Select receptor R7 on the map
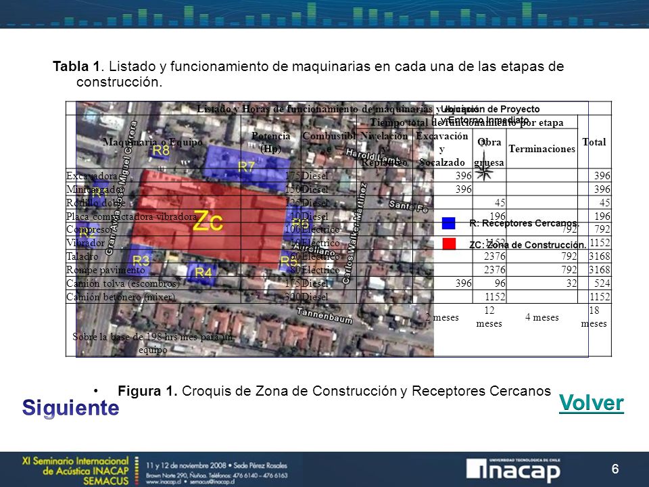The width and height of the screenshot is (649, 487). tap(246, 167)
